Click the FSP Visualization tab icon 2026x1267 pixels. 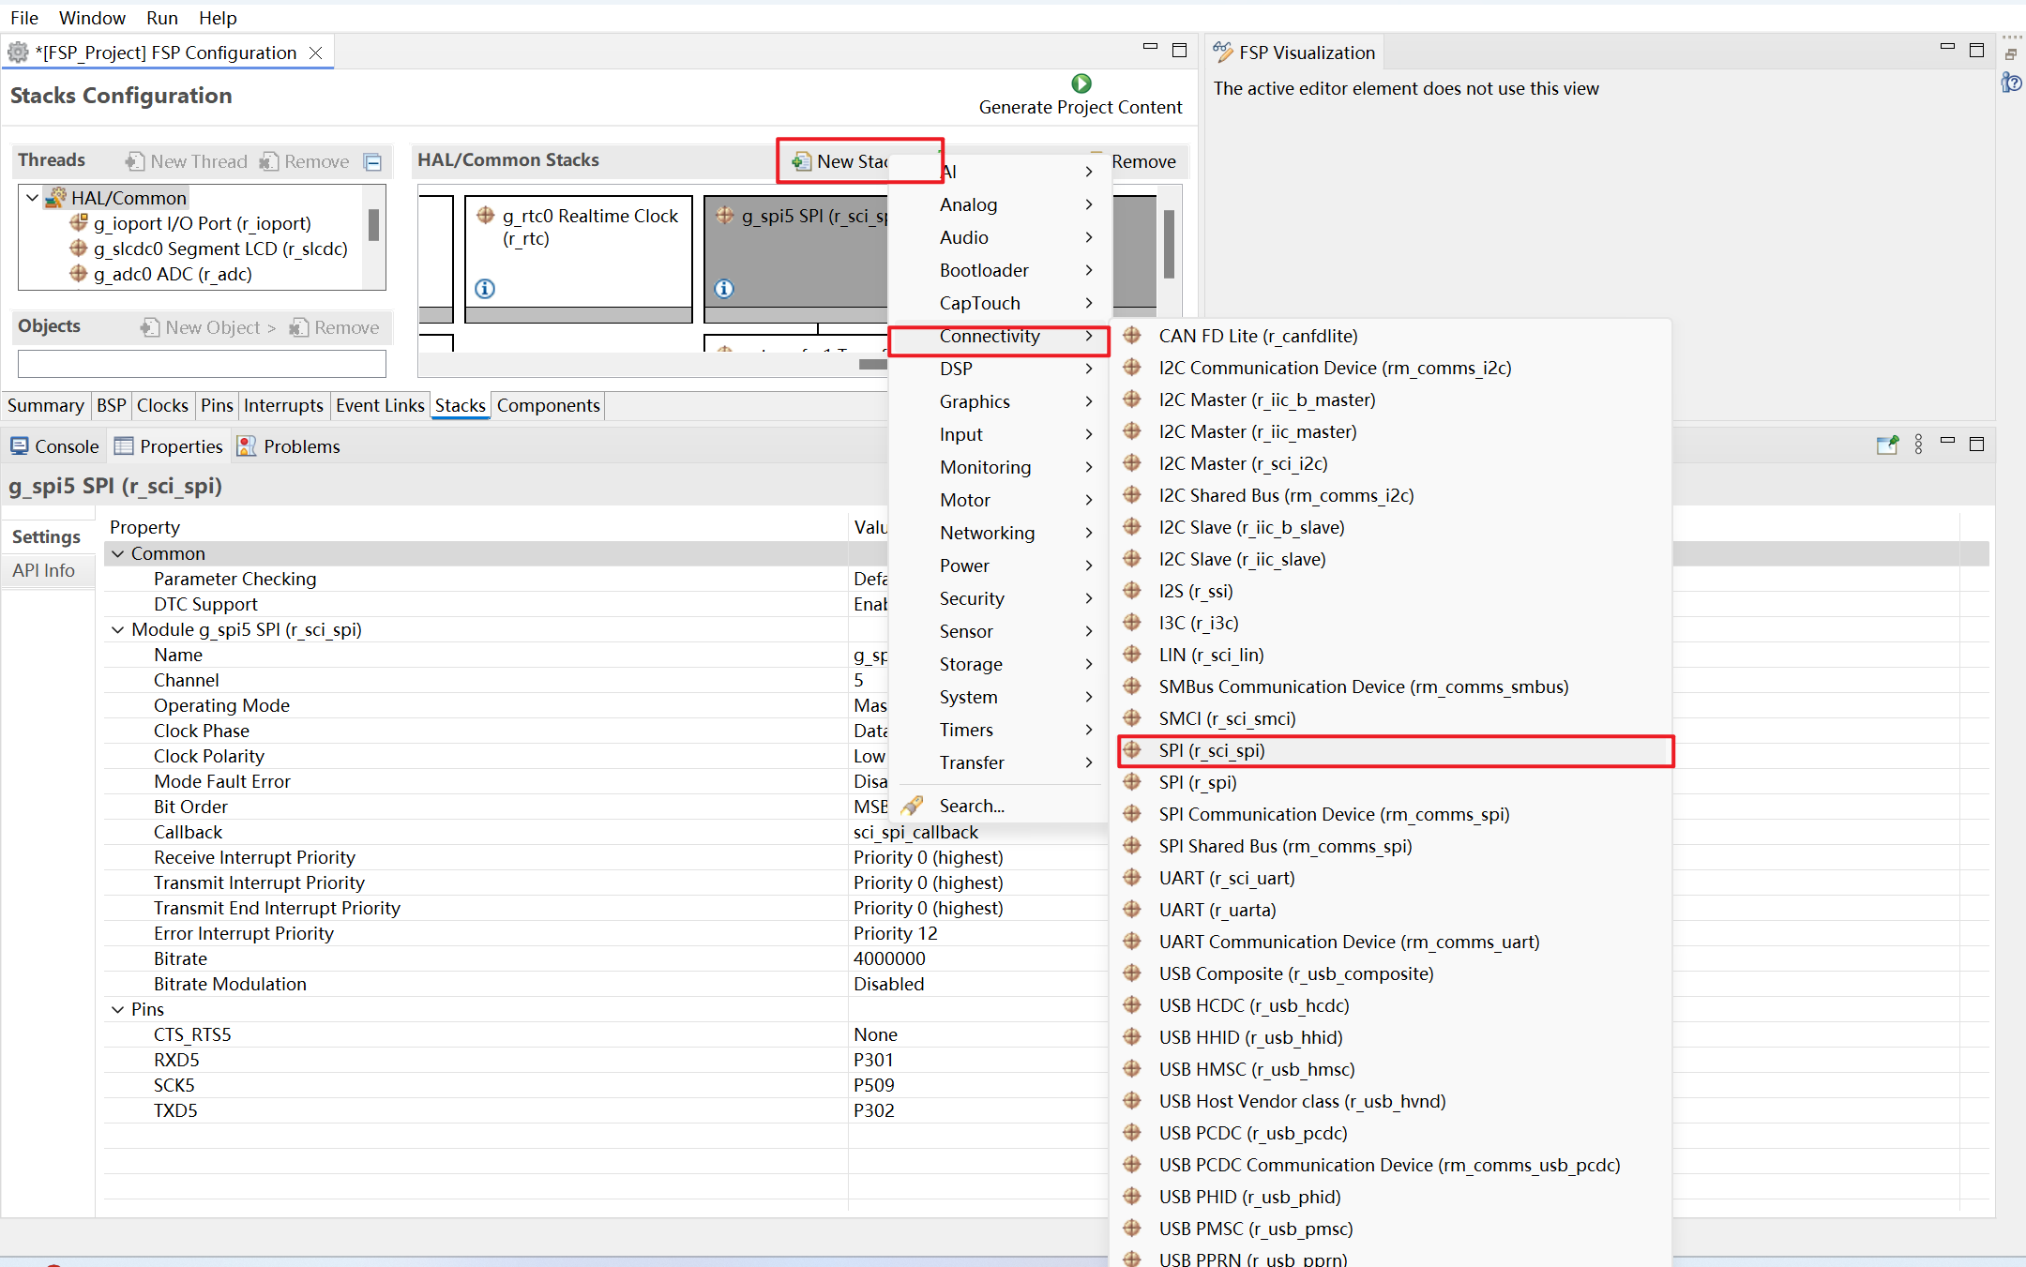pyautogui.click(x=1223, y=52)
